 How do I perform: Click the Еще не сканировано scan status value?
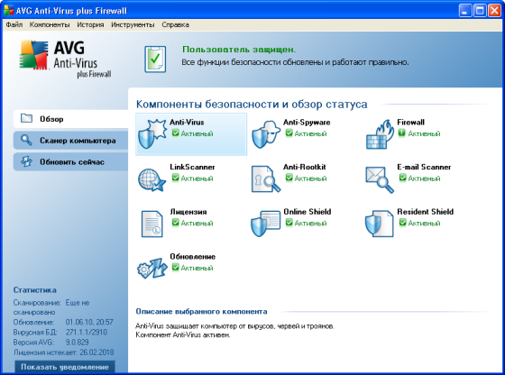point(51,307)
